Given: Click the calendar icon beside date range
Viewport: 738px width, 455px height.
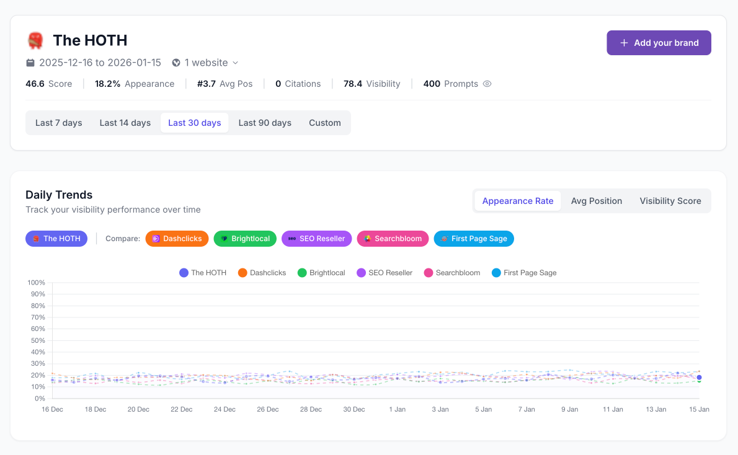Looking at the screenshot, I should click(x=30, y=63).
